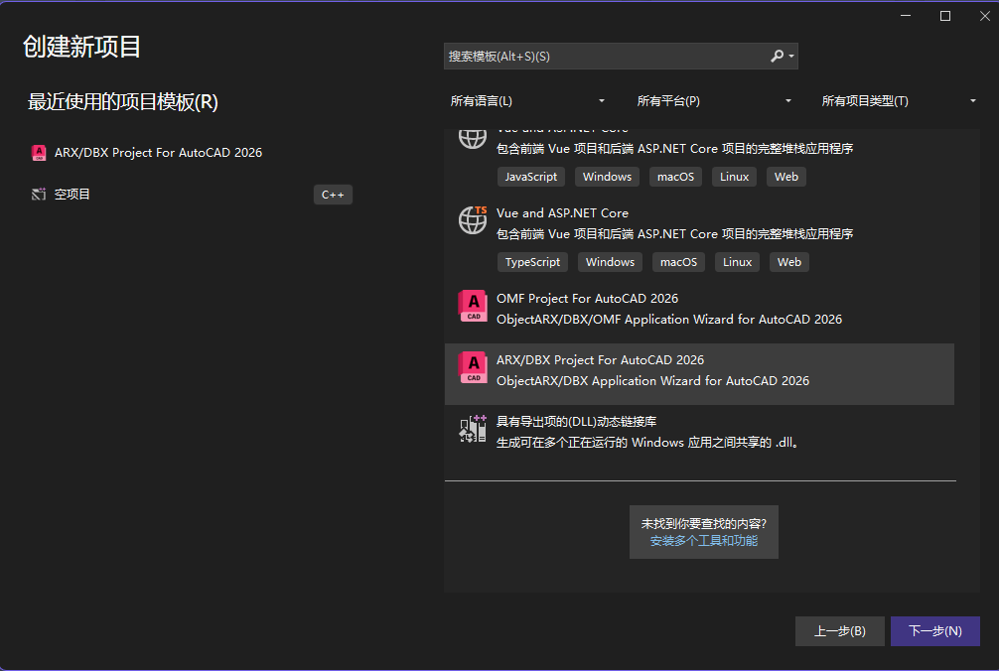Viewport: 999px width, 671px height.
Task: Click the TypeScript Vue globe icon
Action: click(473, 220)
